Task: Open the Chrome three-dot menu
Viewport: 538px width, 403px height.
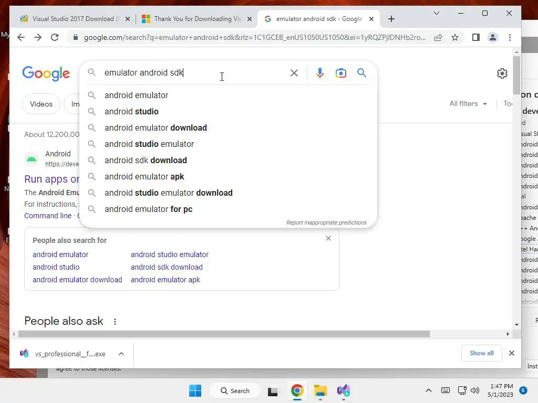Action: pos(510,37)
